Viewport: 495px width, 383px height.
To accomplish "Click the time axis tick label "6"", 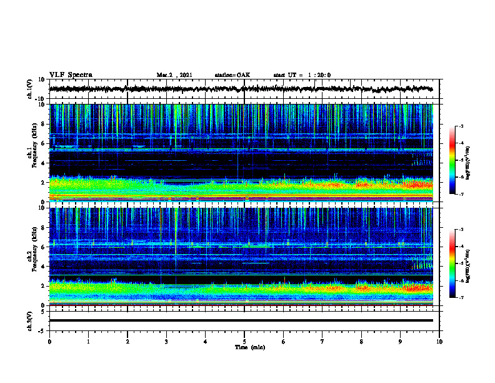I will pyautogui.click(x=284, y=342).
